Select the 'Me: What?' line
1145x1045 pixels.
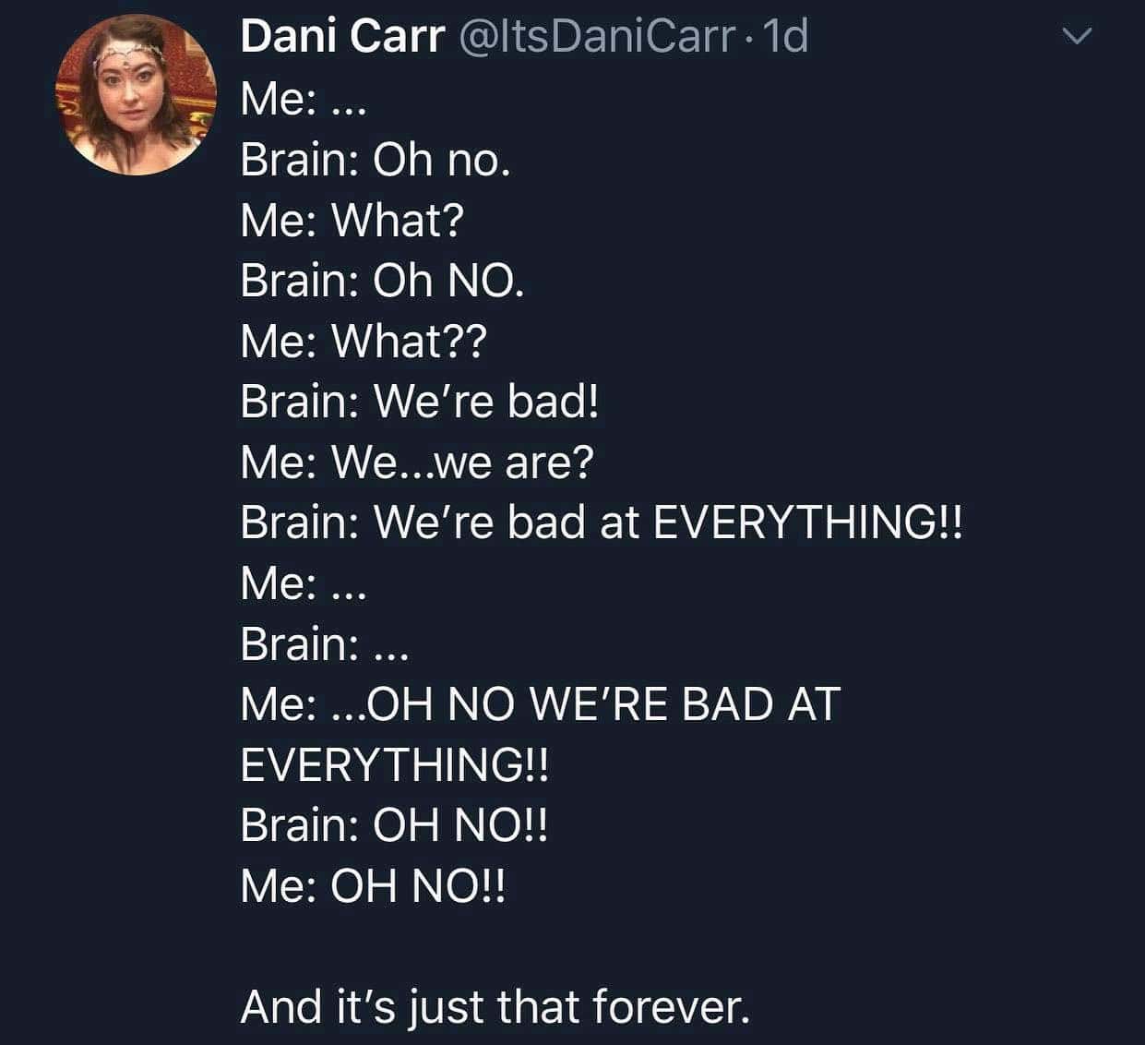(x=352, y=221)
